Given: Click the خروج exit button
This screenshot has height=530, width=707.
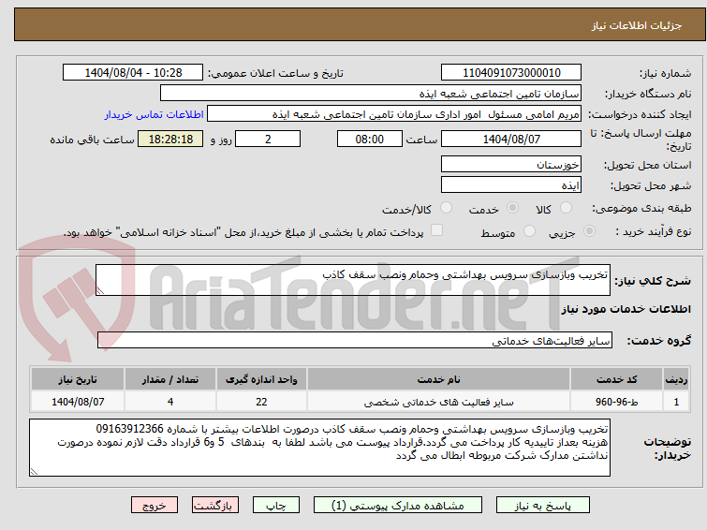Looking at the screenshot, I should pyautogui.click(x=155, y=506).
